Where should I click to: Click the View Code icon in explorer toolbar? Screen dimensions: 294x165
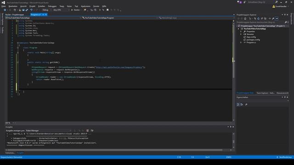(270, 18)
